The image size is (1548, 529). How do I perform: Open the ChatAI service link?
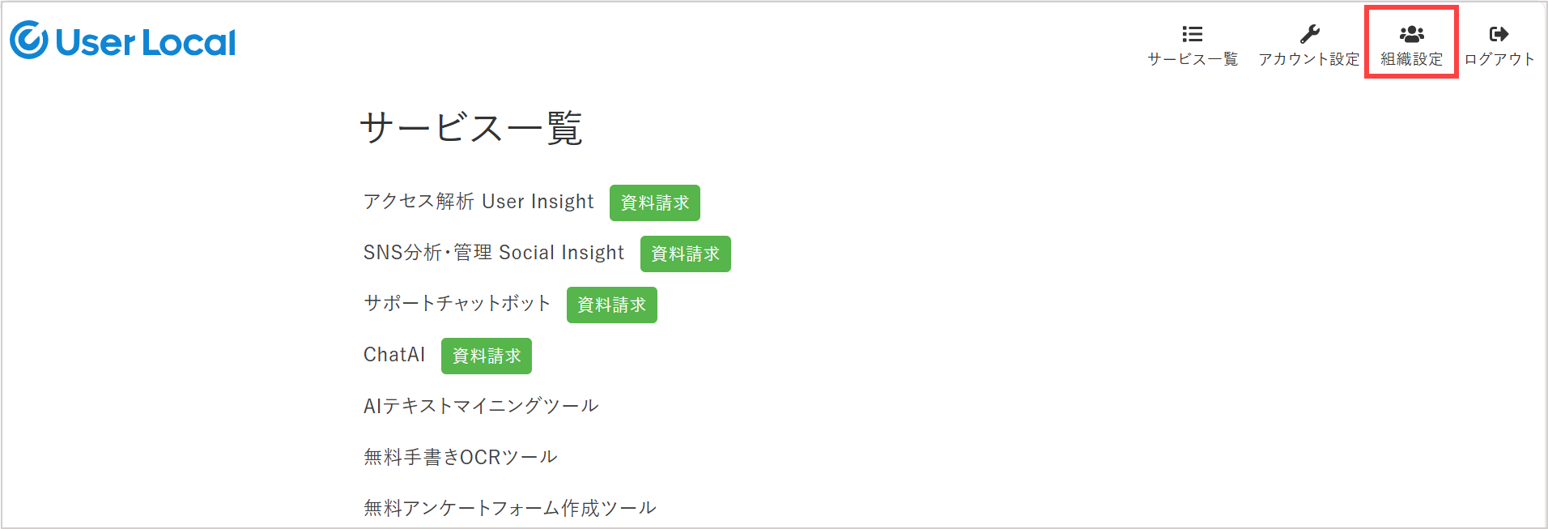pos(394,355)
